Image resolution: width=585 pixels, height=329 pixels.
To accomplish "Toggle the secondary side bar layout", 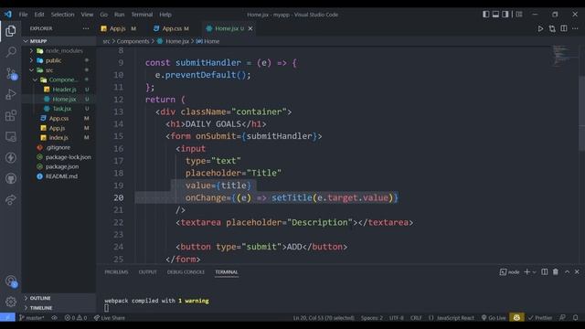I will [x=505, y=15].
